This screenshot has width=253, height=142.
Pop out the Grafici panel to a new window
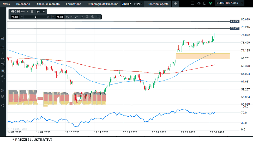[x=135, y=4]
